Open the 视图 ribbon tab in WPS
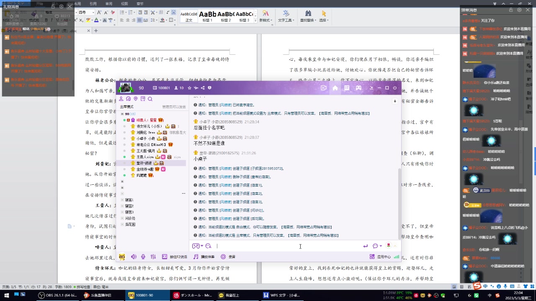536x301 pixels. (x=124, y=3)
